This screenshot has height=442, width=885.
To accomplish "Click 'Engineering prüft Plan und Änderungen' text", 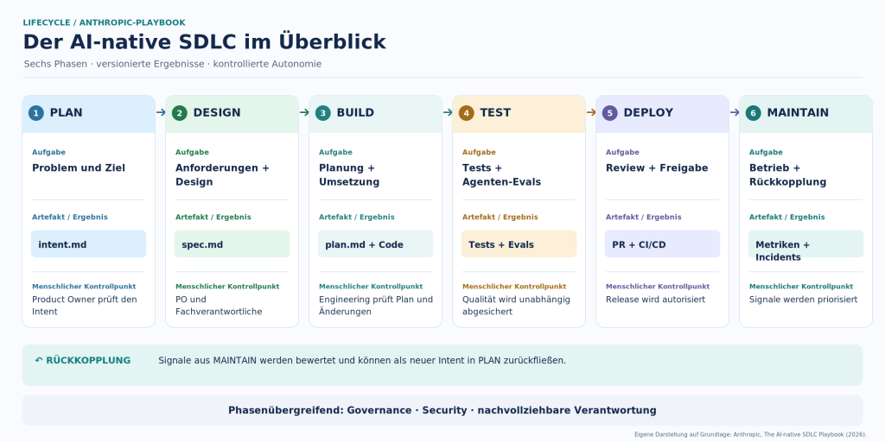I will (x=375, y=306).
